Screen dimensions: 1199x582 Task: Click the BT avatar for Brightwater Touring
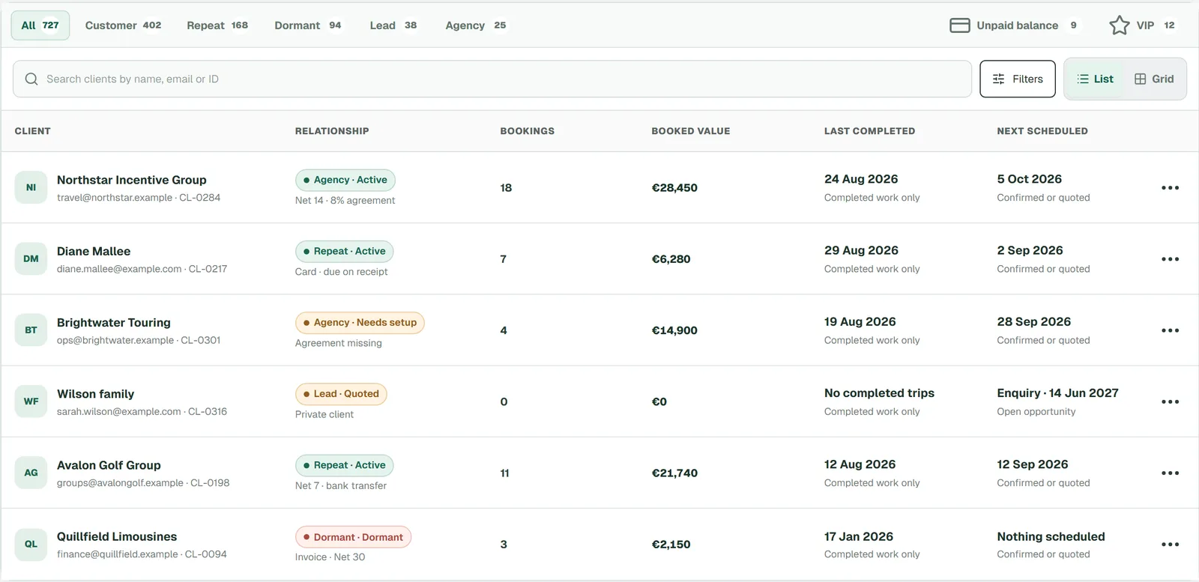coord(31,330)
